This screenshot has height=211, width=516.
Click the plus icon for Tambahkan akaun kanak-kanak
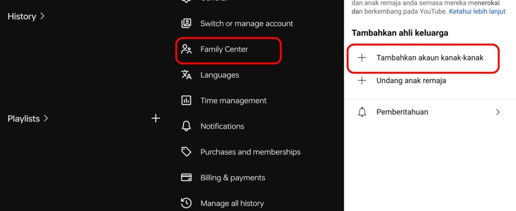pyautogui.click(x=362, y=58)
